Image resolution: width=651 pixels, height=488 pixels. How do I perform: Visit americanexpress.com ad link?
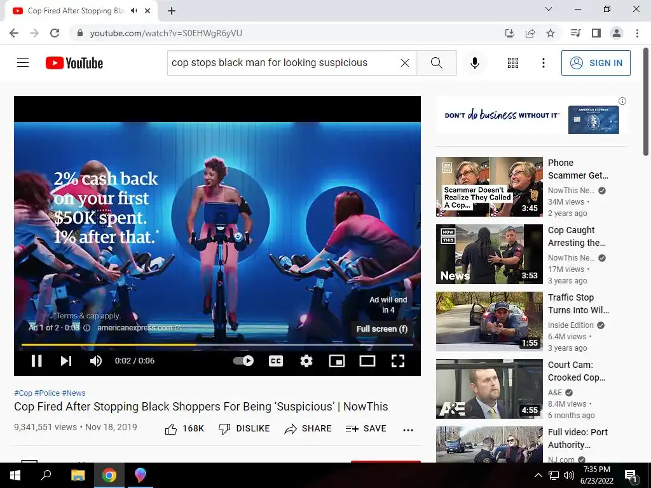(139, 328)
